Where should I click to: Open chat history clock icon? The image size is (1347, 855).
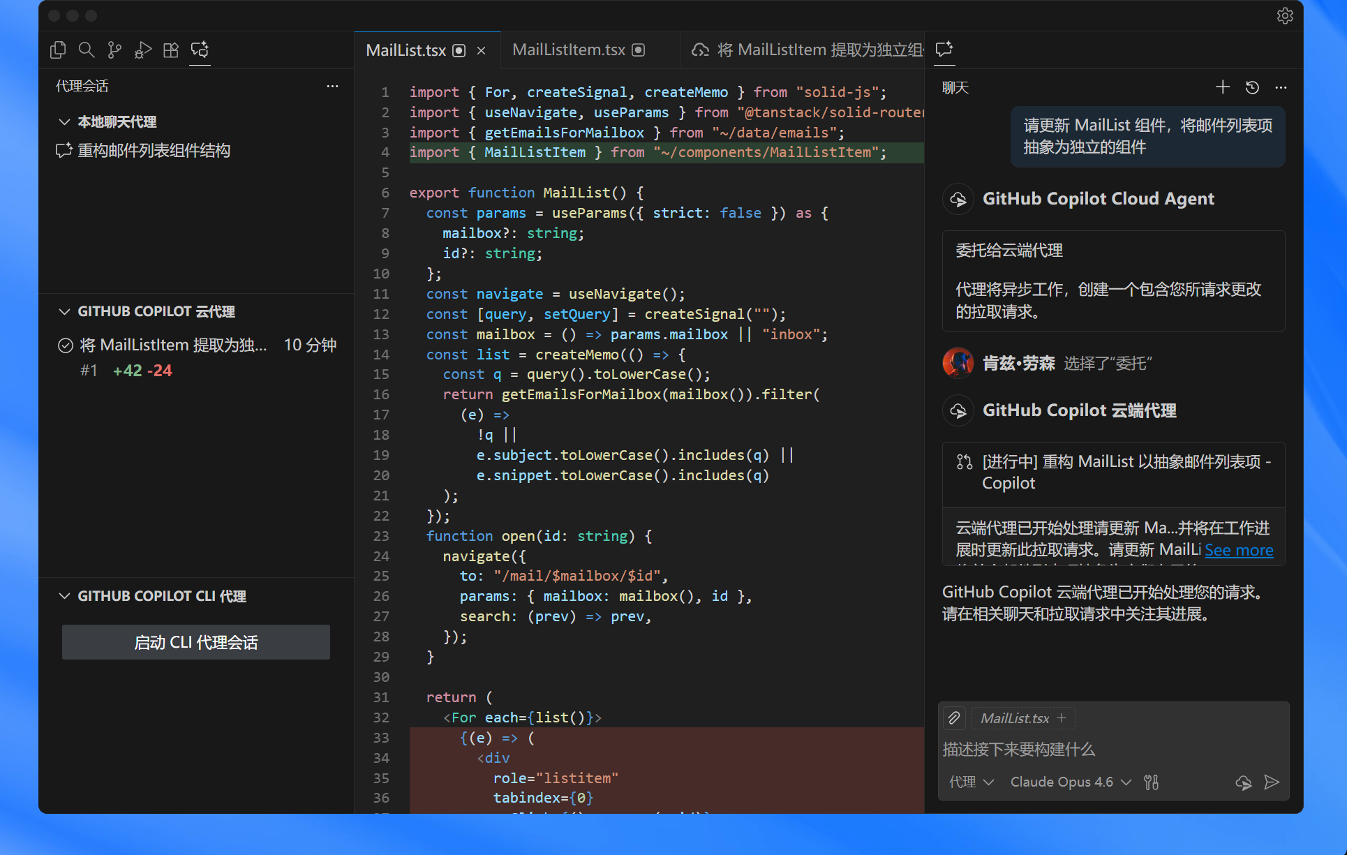pyautogui.click(x=1252, y=87)
